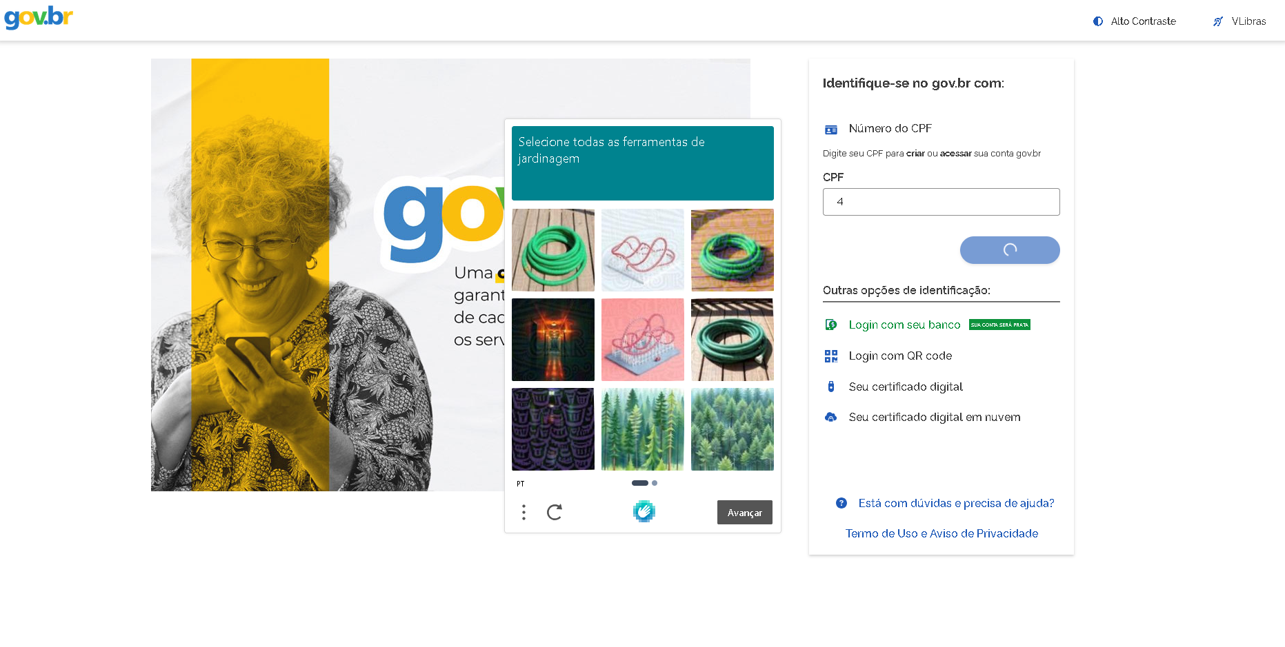Open Termo de Uso e Aviso de Privacidade
This screenshot has height=647, width=1285.
(942, 533)
